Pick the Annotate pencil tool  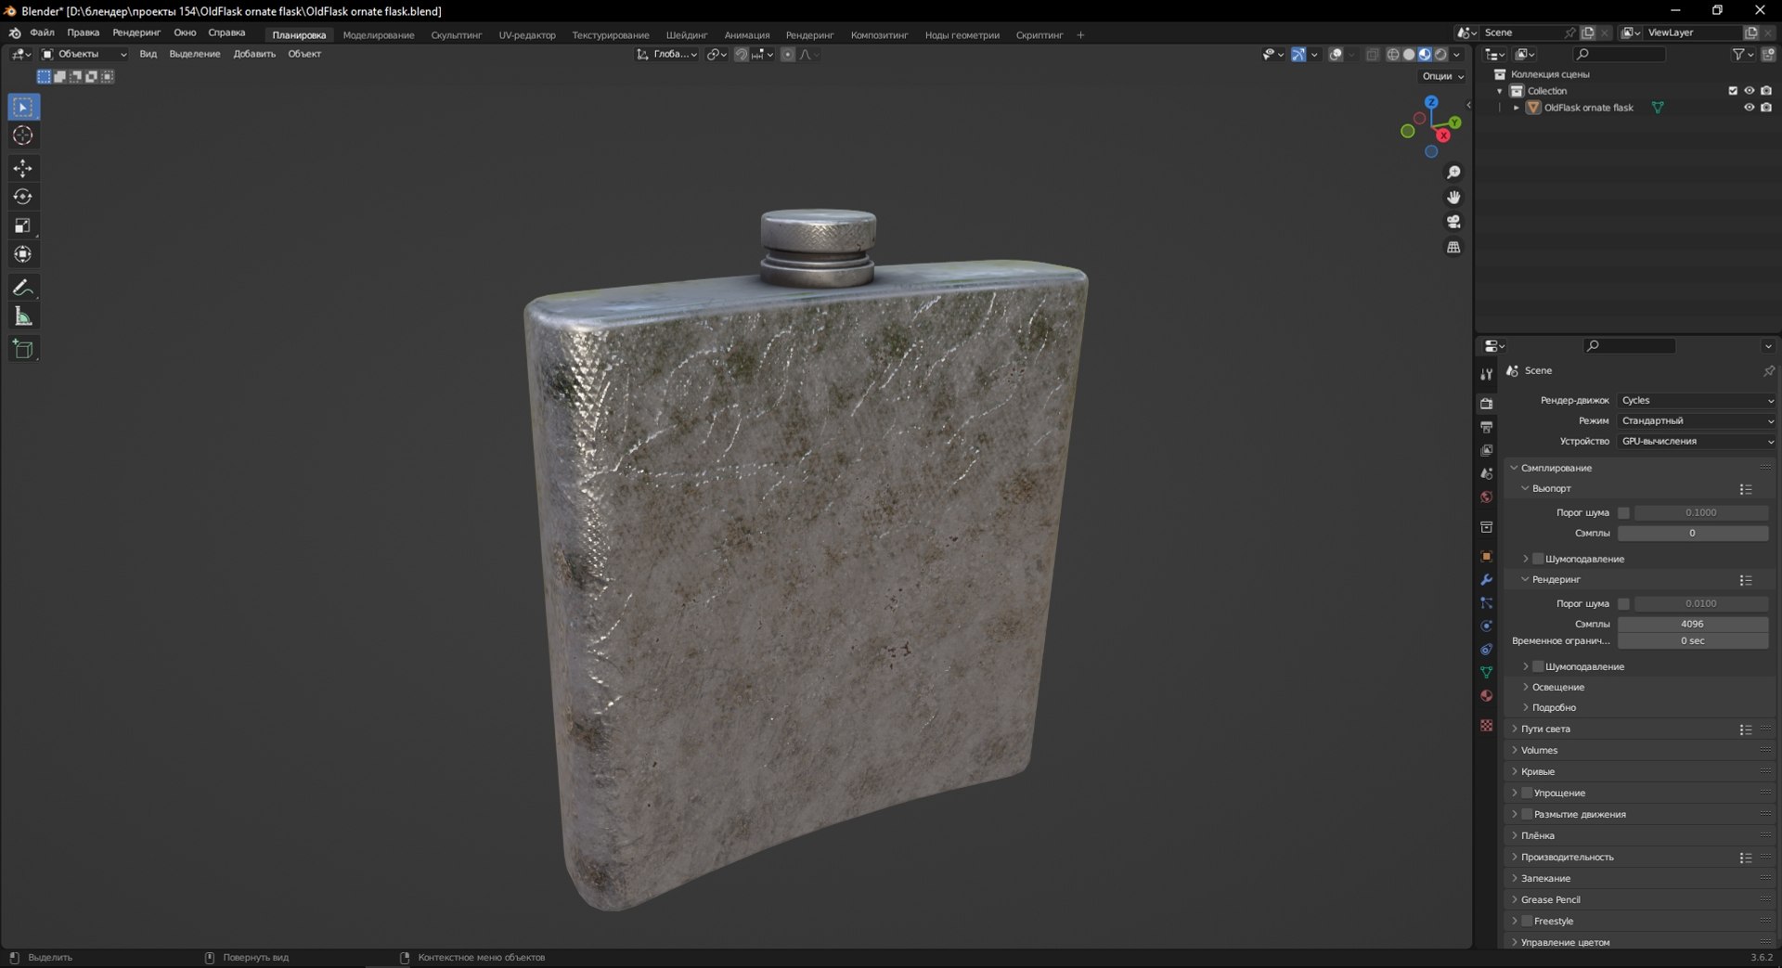point(23,288)
